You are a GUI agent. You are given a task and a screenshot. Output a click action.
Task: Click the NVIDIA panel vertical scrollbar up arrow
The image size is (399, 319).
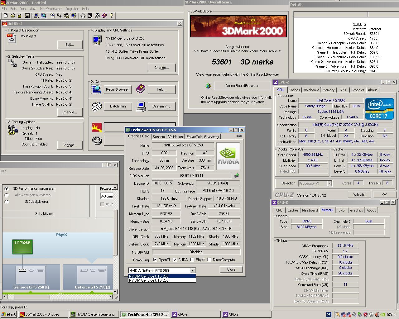coord(115,187)
